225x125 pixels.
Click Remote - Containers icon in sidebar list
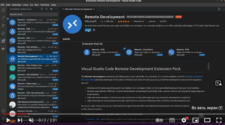pyautogui.click(x=12, y=22)
